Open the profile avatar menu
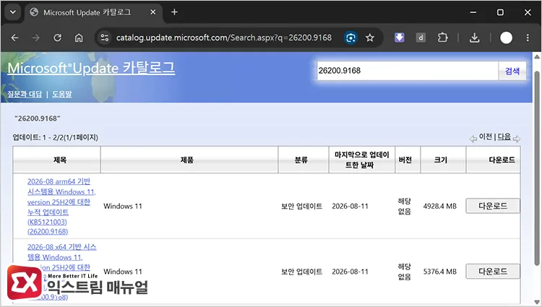The height and width of the screenshot is (307, 542). (x=506, y=38)
